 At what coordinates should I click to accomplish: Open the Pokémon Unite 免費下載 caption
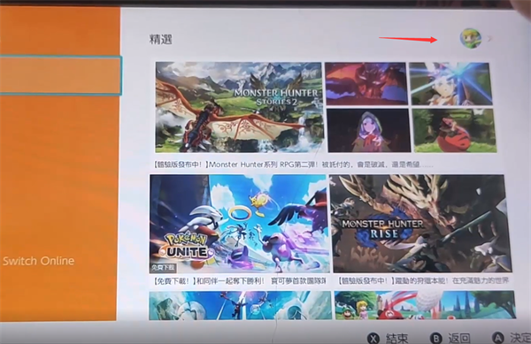[x=240, y=280]
